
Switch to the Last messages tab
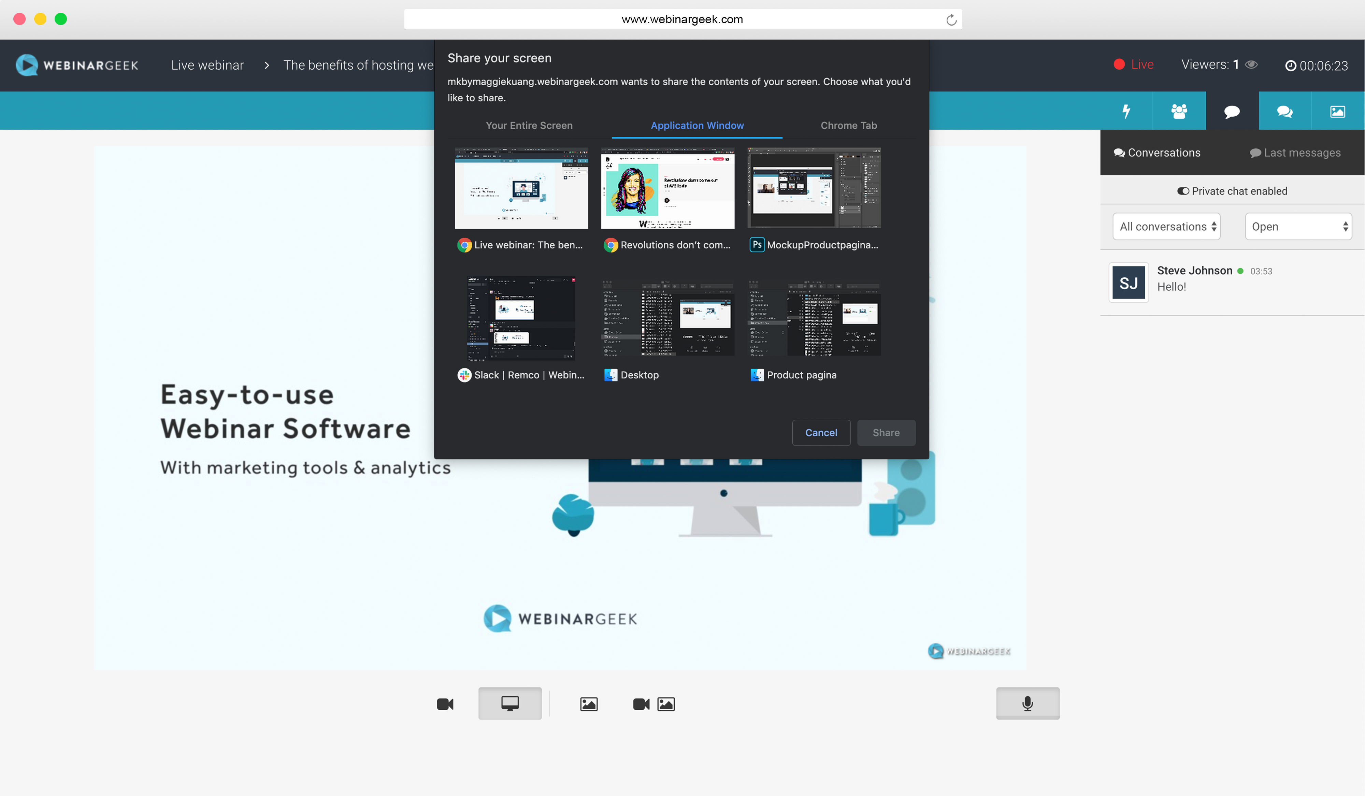tap(1295, 153)
